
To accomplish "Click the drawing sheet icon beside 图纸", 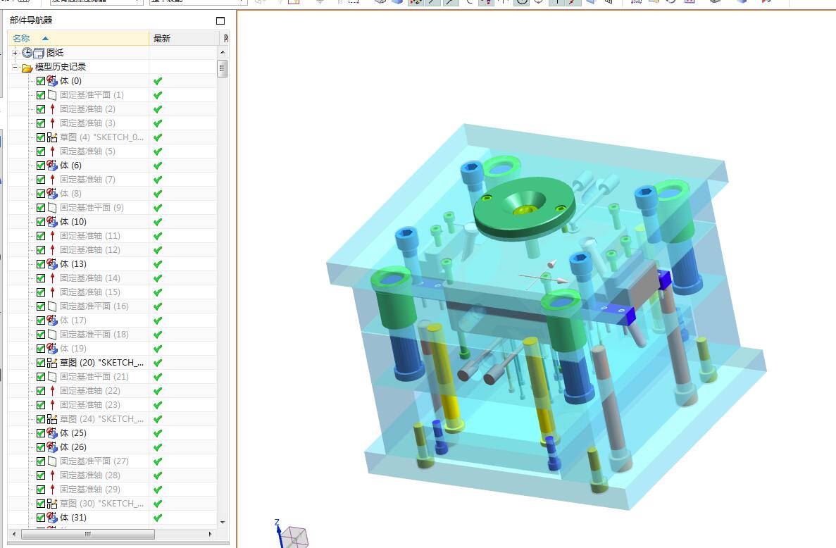I will [x=39, y=53].
